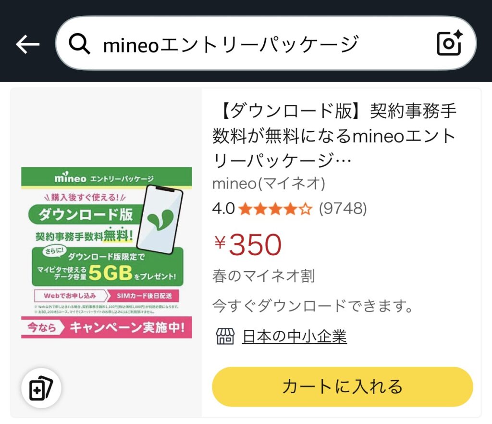This screenshot has width=492, height=424.
Task: Click the smartphone graphic in product image
Action: (x=163, y=220)
